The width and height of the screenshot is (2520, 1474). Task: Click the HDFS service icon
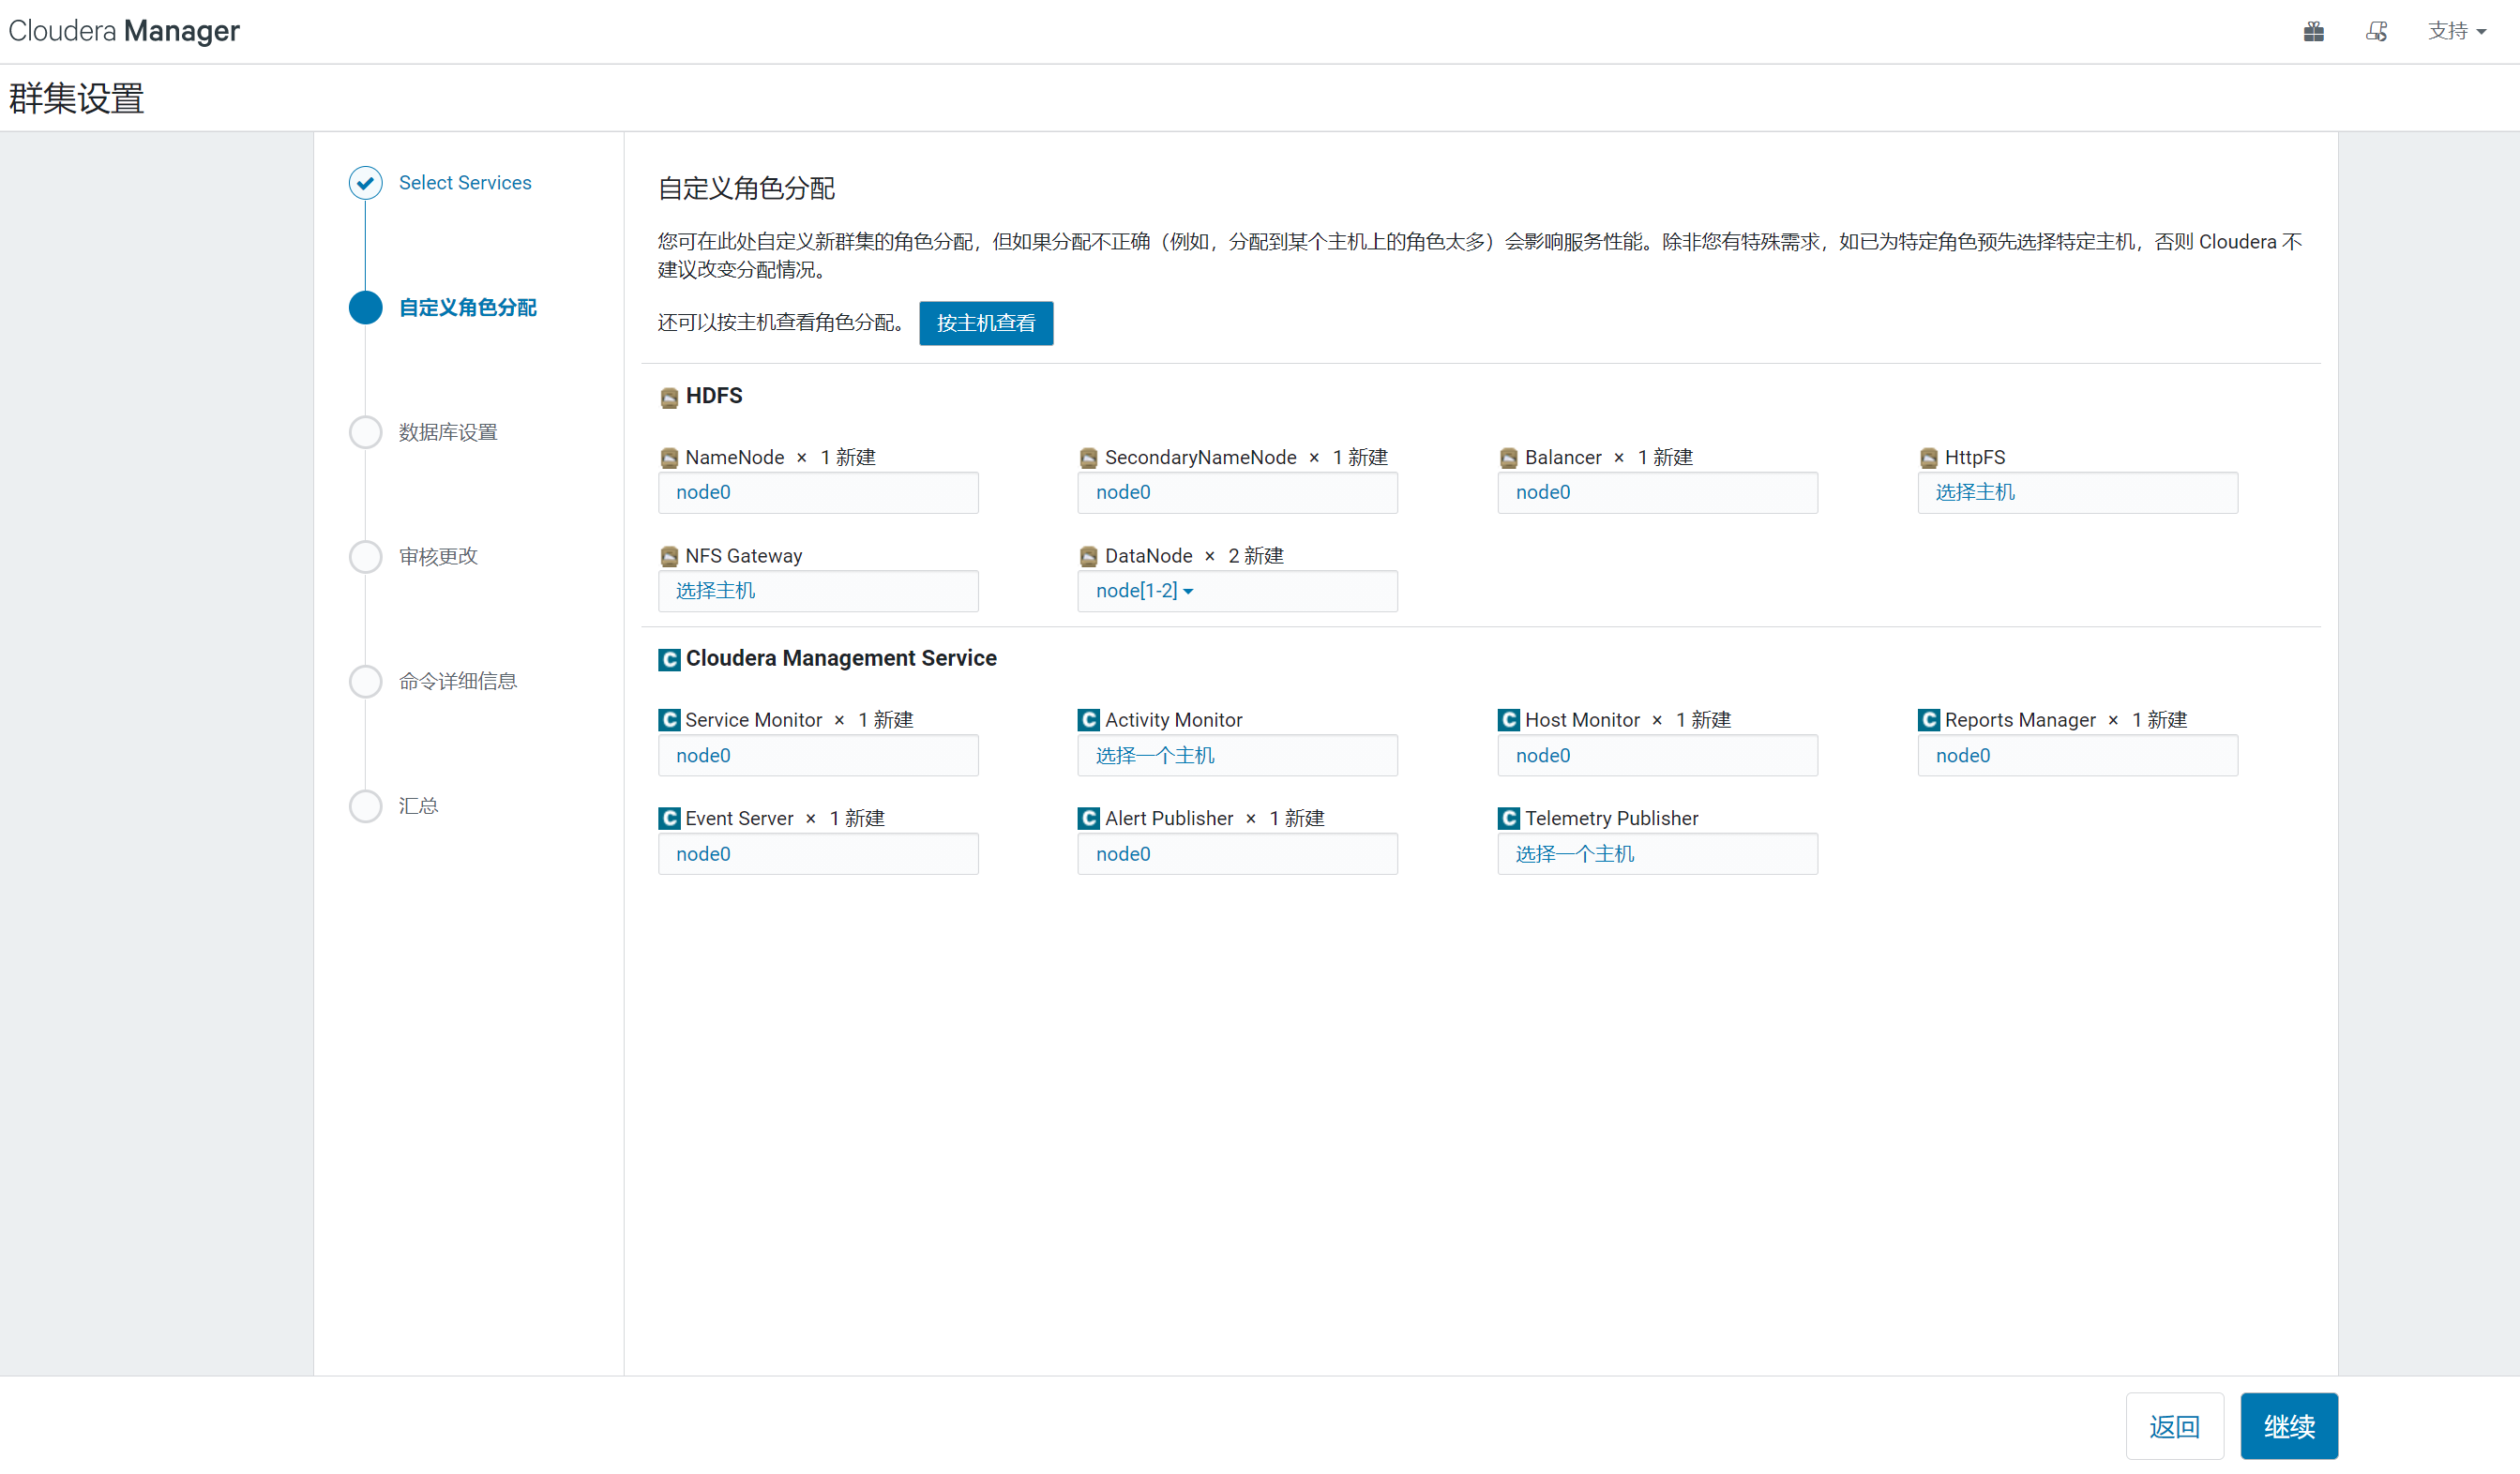coord(669,396)
